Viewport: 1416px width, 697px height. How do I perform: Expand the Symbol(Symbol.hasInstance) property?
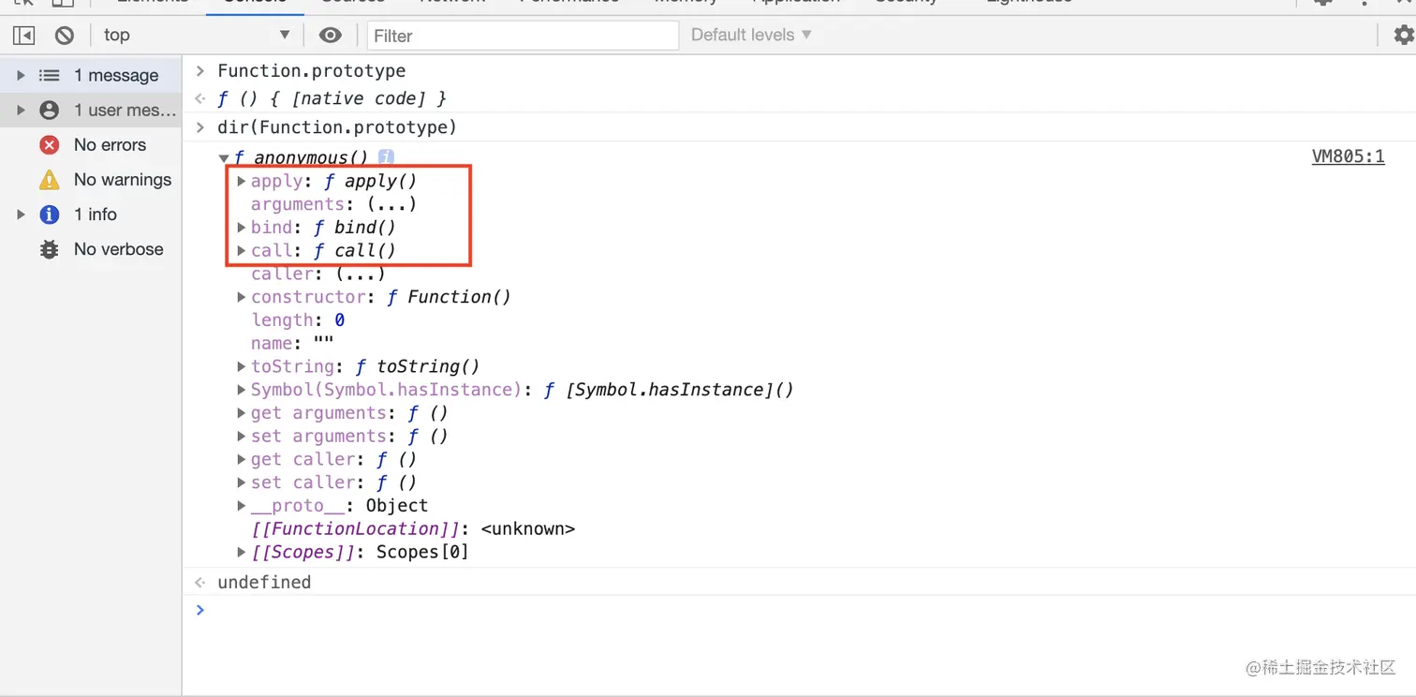point(242,390)
